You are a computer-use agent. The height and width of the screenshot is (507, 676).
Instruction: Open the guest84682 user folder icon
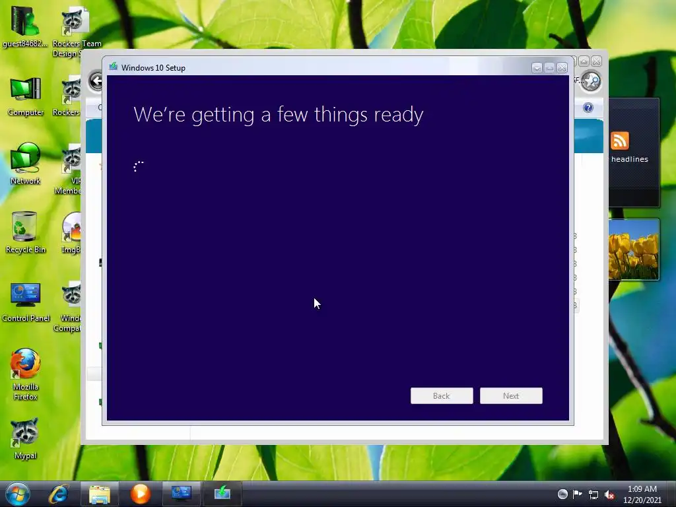click(x=25, y=26)
